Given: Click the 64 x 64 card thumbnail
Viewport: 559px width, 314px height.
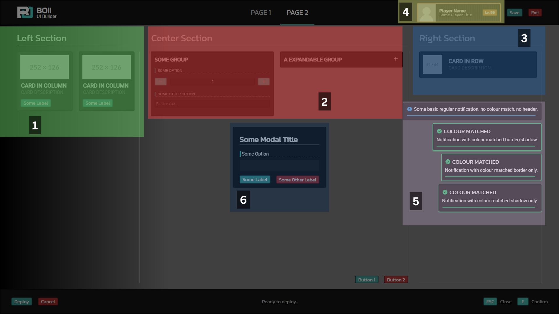Looking at the screenshot, I should tap(432, 65).
